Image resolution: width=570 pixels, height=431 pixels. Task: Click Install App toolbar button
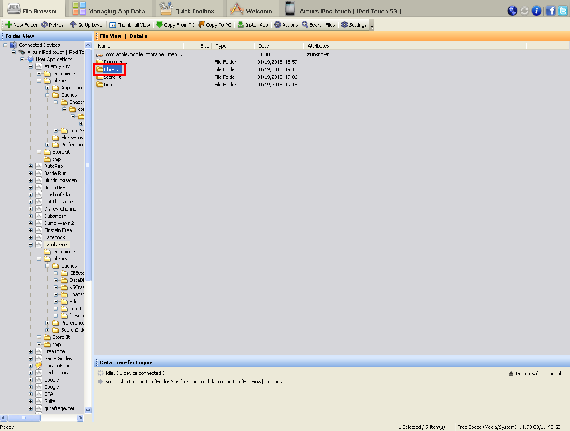click(x=253, y=25)
